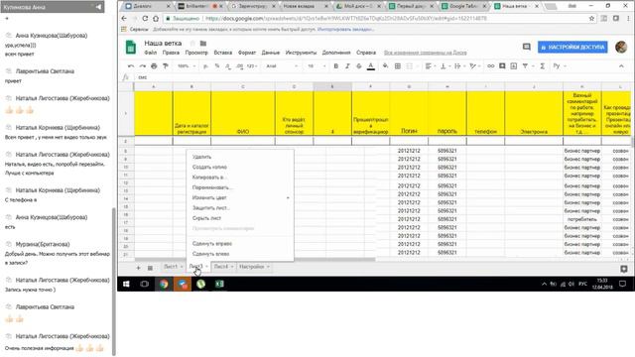Image resolution: width=635 pixels, height=357 pixels.
Task: Apply italic formatting
Action: [347, 66]
